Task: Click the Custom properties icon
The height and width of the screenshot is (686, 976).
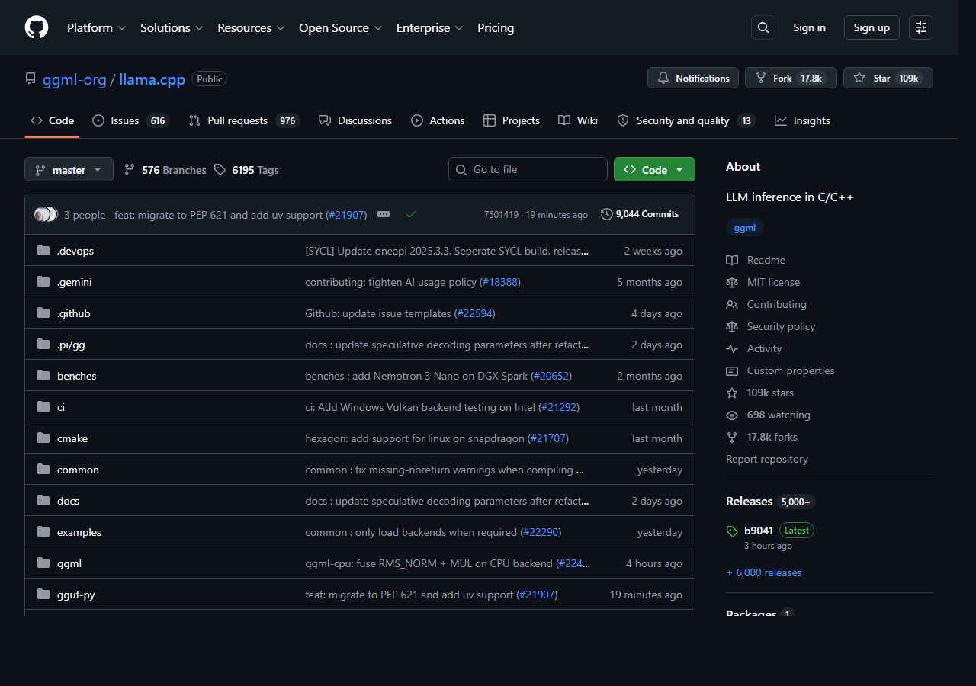Action: (x=732, y=370)
